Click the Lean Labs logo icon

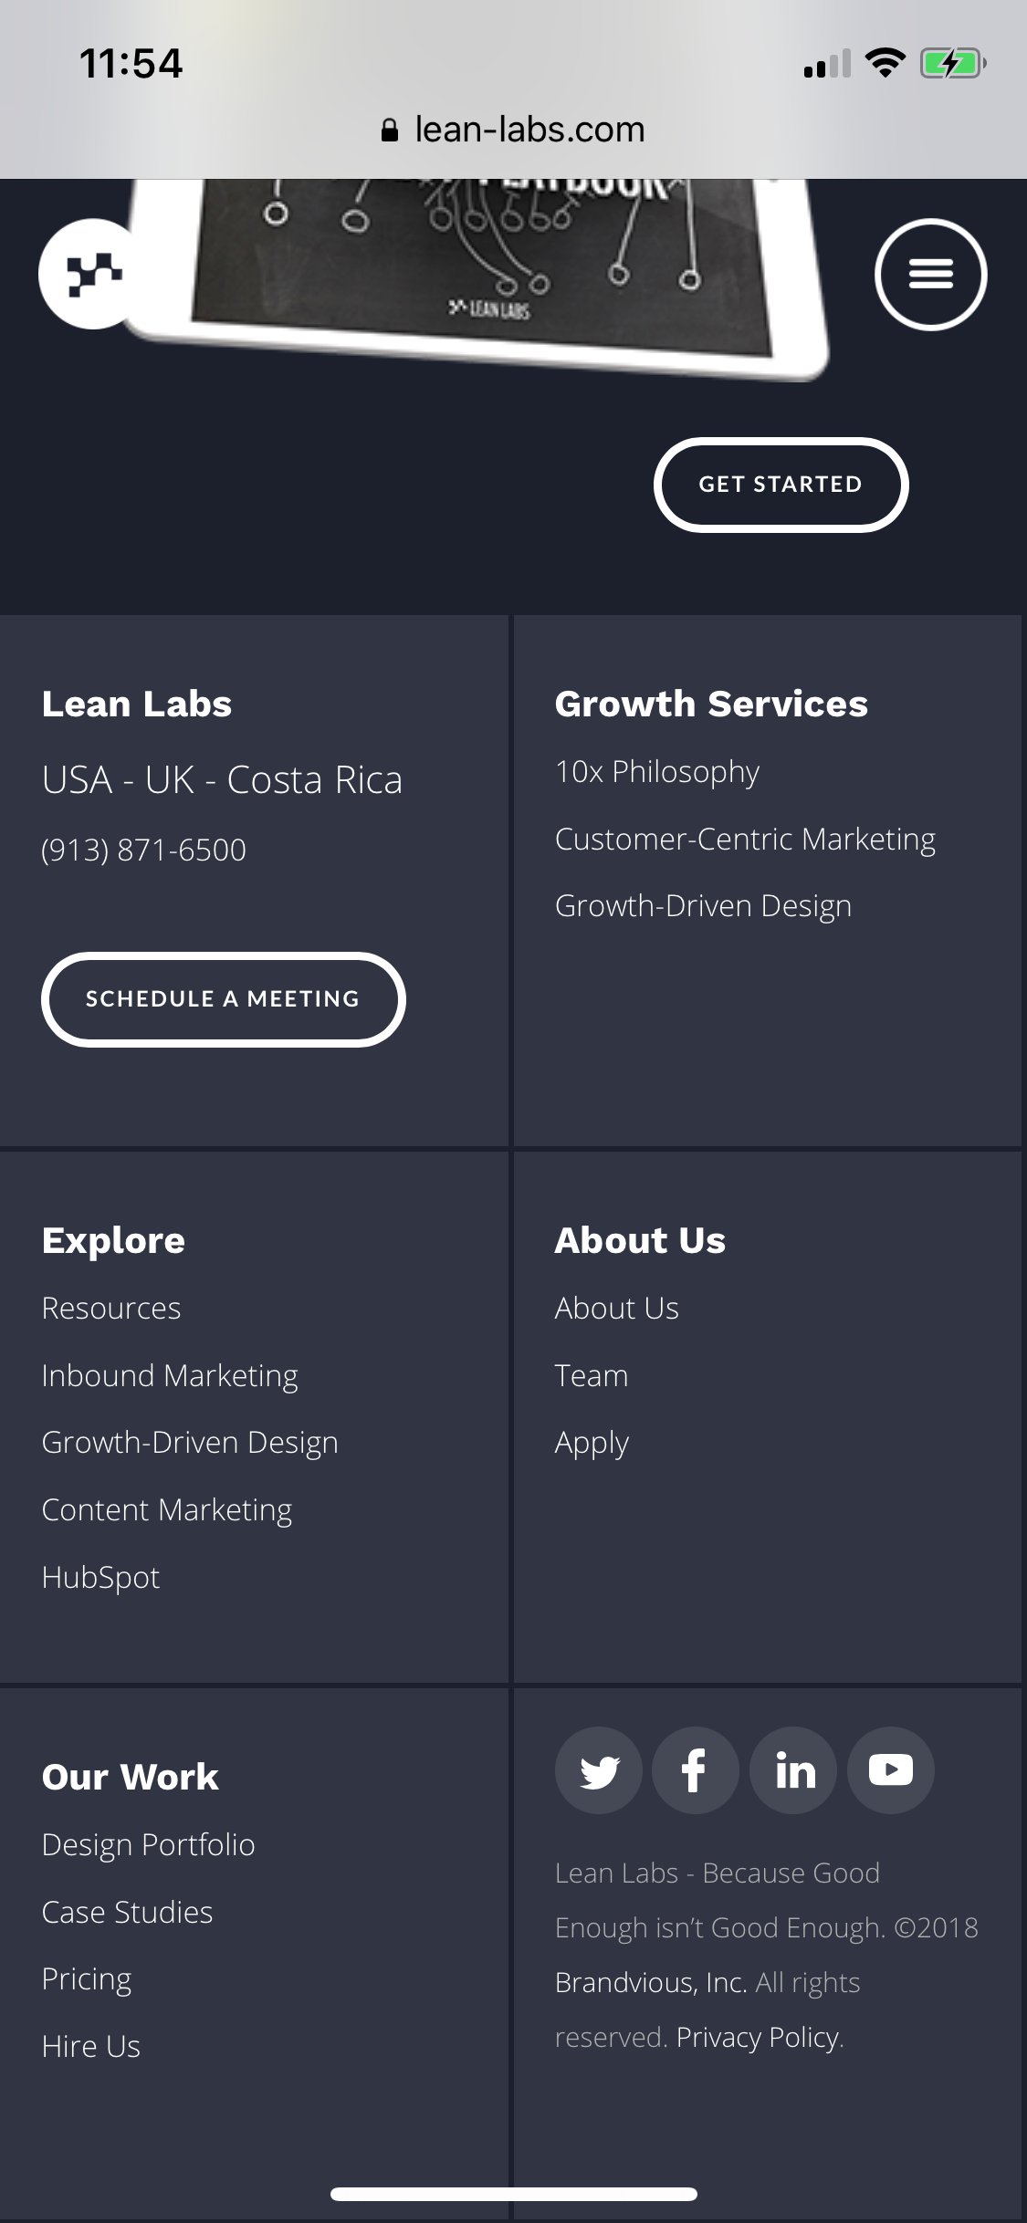(x=89, y=274)
